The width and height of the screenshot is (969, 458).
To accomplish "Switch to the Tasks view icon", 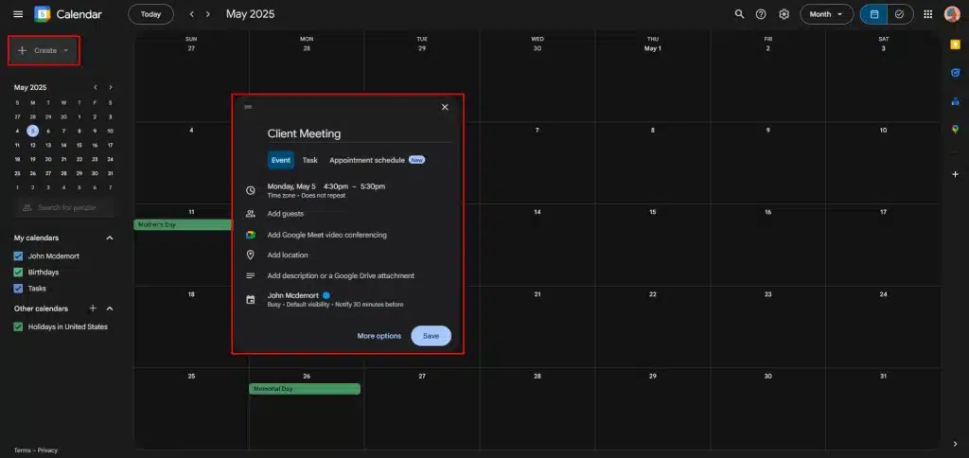I will pyautogui.click(x=899, y=14).
